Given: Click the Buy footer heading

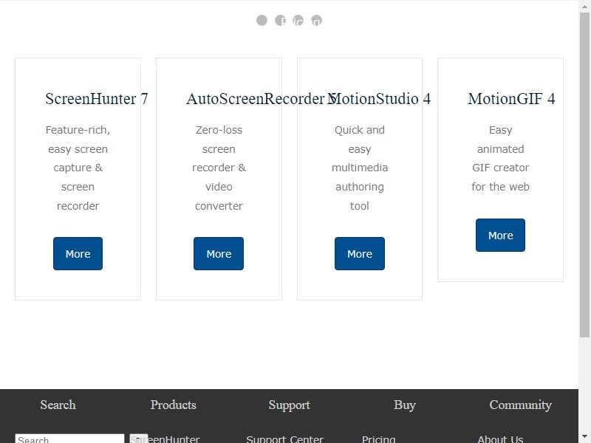Looking at the screenshot, I should [405, 405].
